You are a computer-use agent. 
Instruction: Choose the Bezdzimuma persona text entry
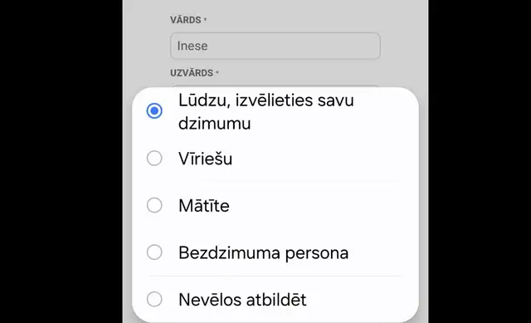pos(264,253)
